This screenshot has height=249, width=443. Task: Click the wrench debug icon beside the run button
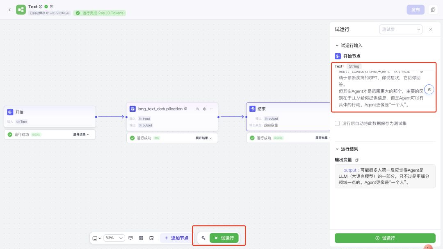[x=203, y=238]
